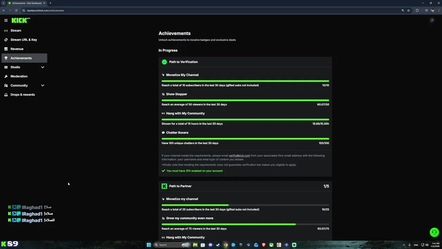Click Grow my community even more progress bar
The width and height of the screenshot is (442, 249).
(245, 224)
